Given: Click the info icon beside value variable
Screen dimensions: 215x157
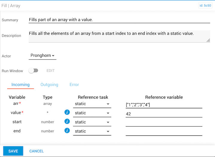Looking at the screenshot, I should coord(67,112).
